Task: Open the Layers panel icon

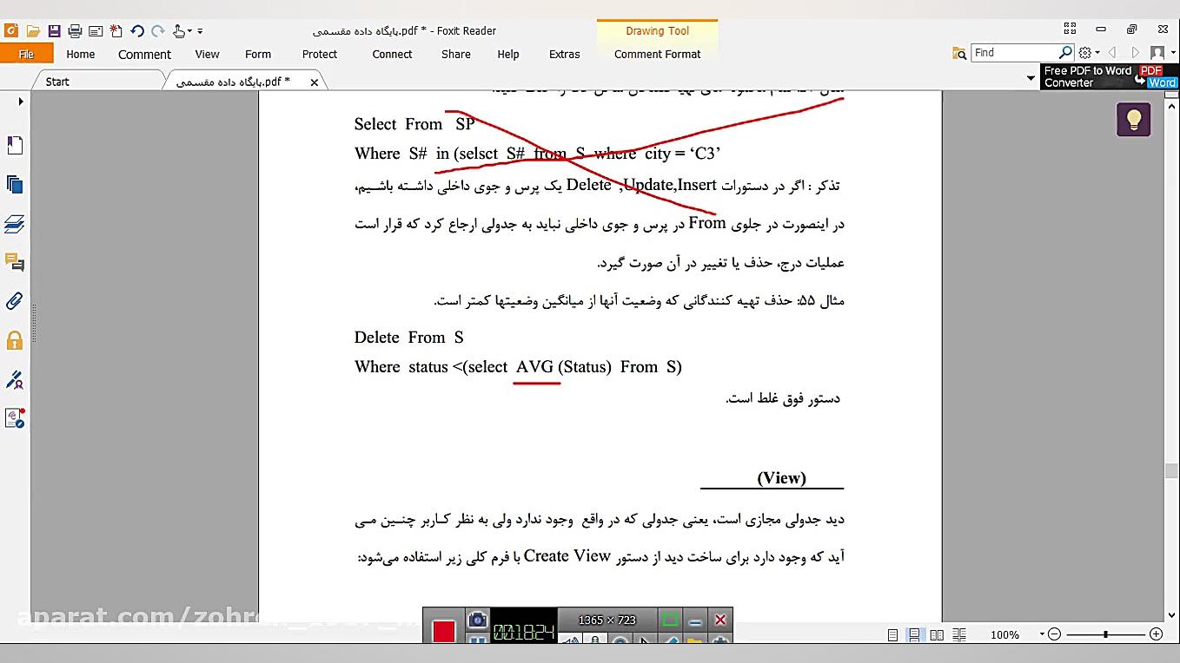Action: pos(15,224)
